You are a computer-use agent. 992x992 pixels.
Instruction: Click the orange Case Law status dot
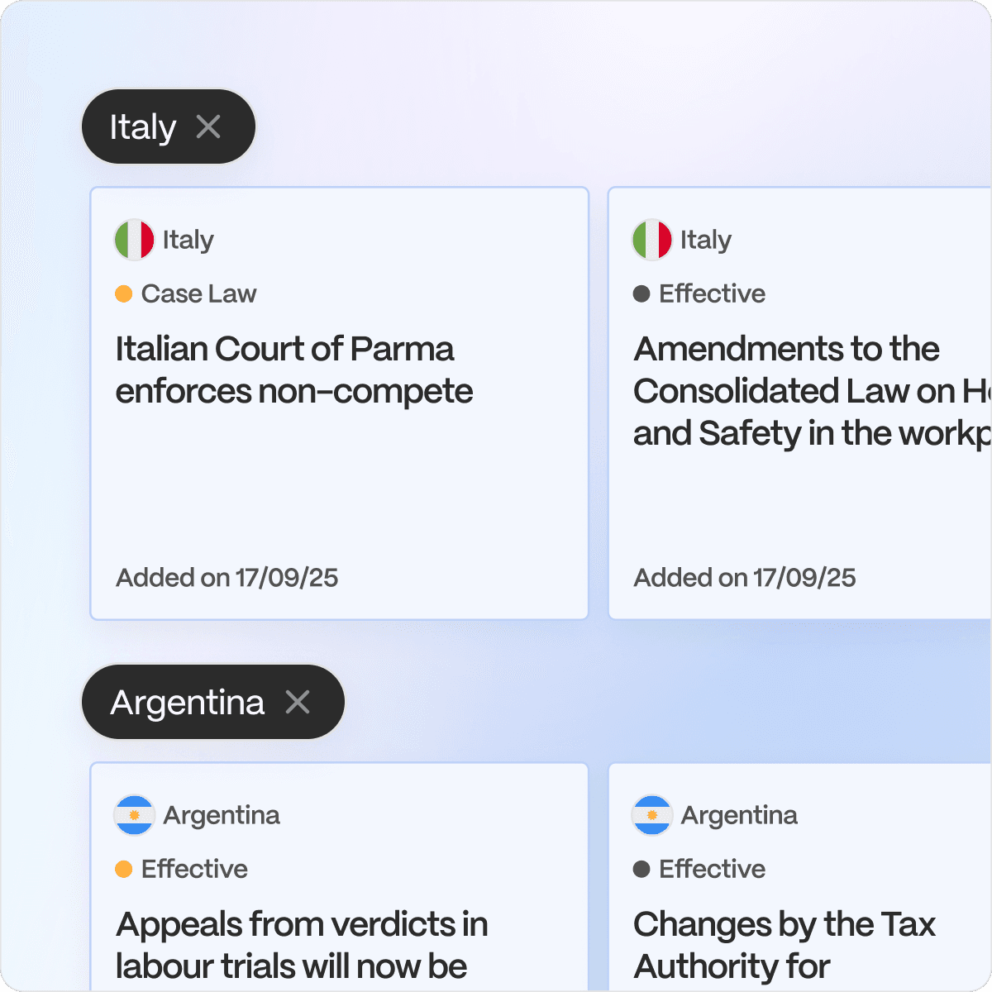123,293
